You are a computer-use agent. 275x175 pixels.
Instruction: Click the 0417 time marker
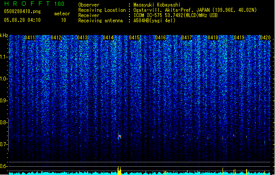click(187, 38)
